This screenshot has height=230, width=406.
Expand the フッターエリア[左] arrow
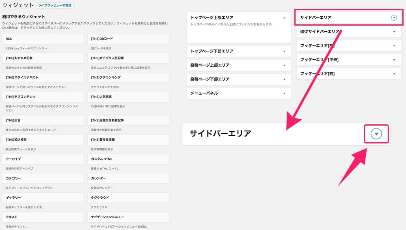(394, 46)
